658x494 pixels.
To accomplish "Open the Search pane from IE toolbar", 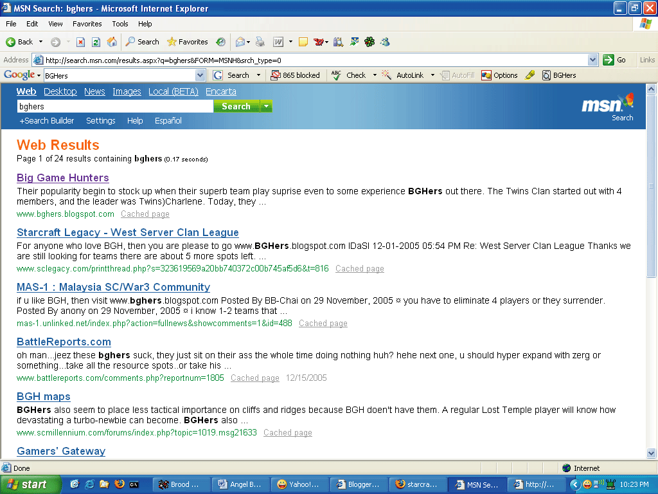I will pyautogui.click(x=143, y=42).
